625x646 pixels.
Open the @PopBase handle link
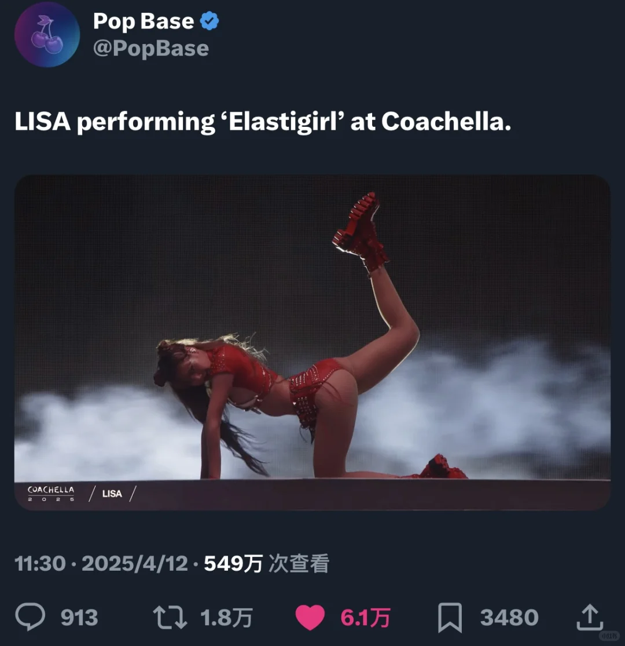point(151,49)
